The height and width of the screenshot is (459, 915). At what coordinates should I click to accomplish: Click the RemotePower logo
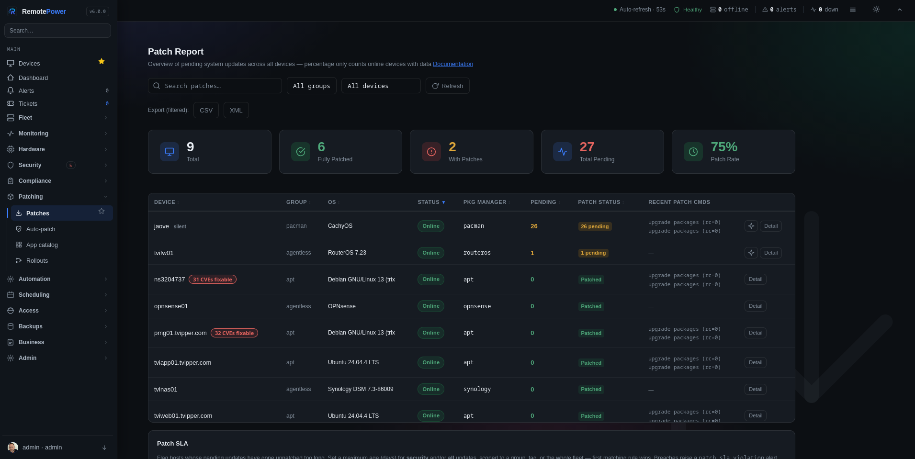(x=12, y=11)
